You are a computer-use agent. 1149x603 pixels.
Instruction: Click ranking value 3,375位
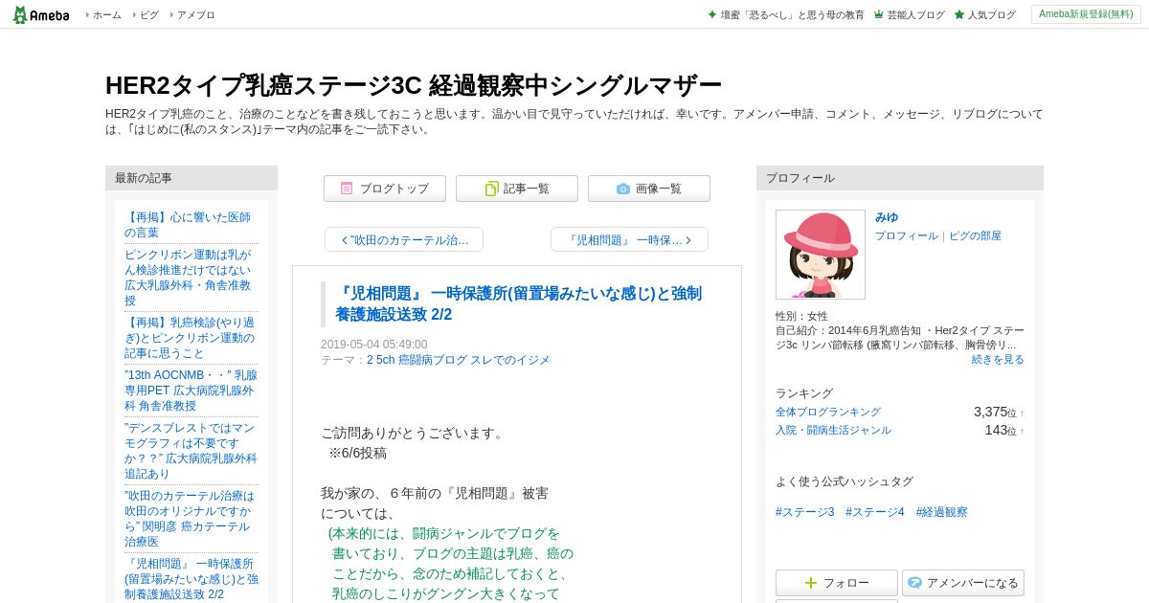[996, 412]
